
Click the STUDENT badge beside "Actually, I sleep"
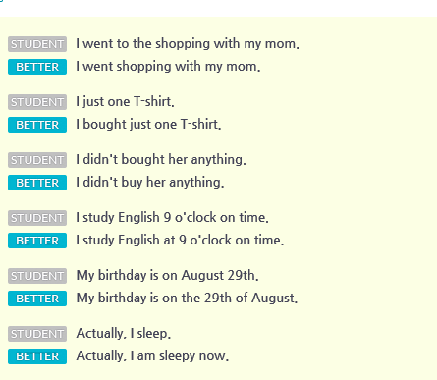pyautogui.click(x=37, y=334)
